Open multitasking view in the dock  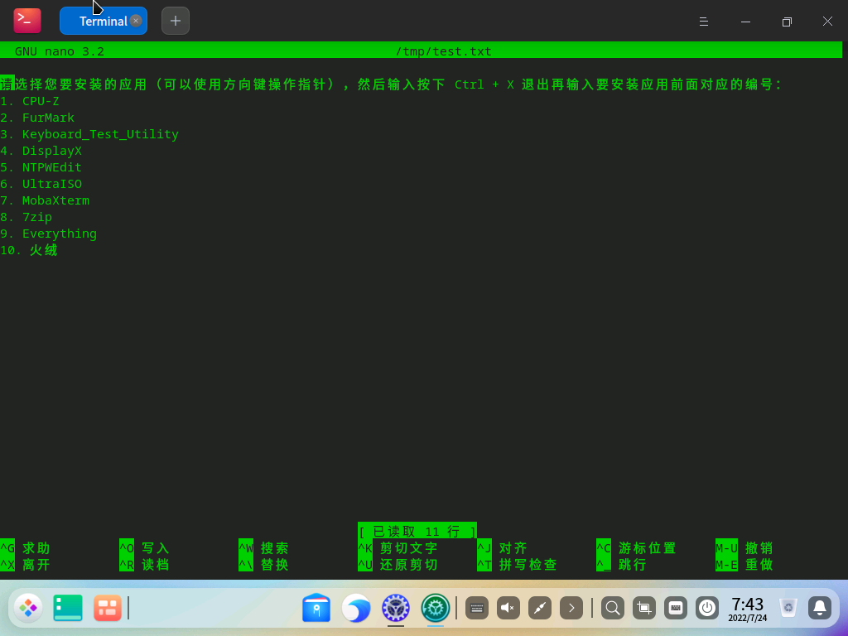tap(108, 608)
